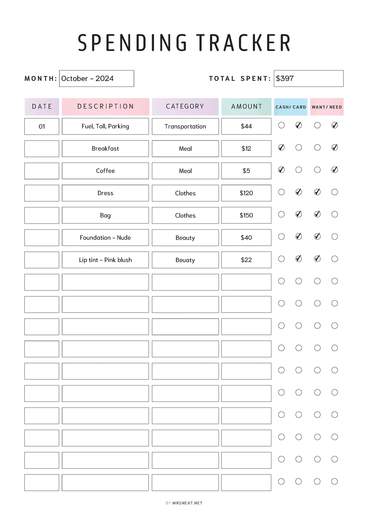Image resolution: width=368 pixels, height=521 pixels.
Task: Click the Lip tint – Pink blush description
Action: [105, 260]
